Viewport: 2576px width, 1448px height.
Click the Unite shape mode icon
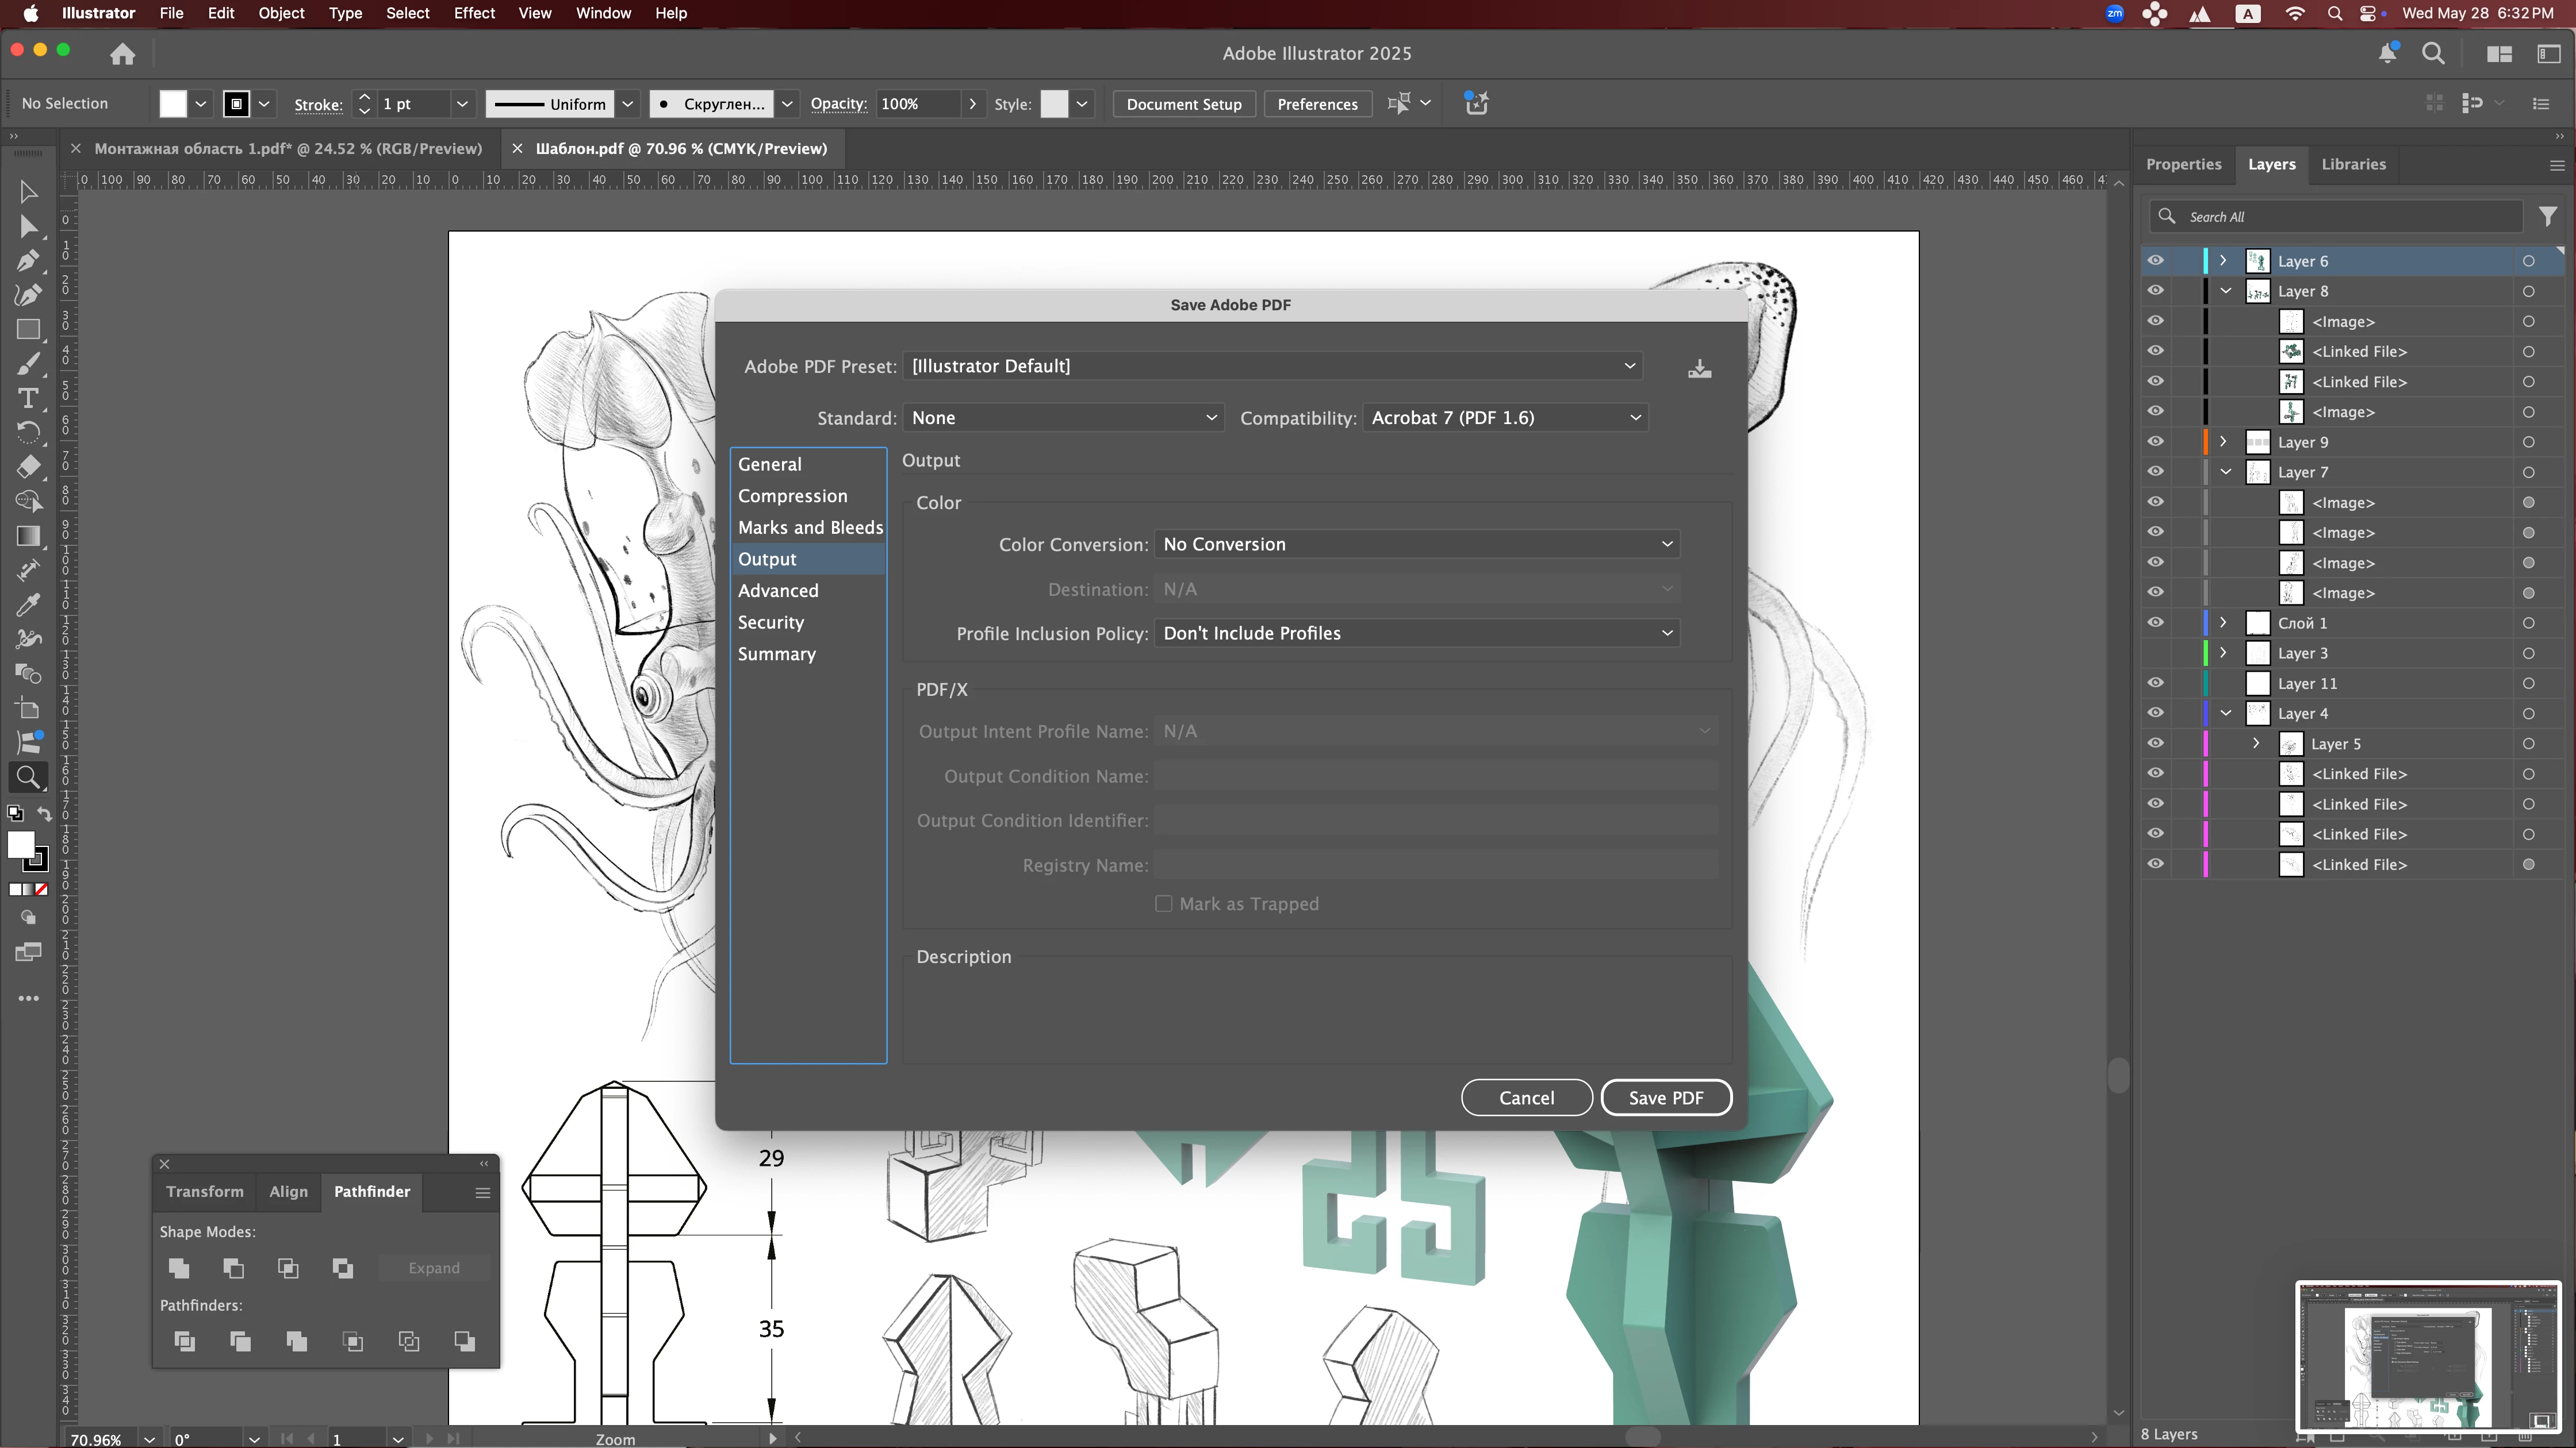(179, 1268)
